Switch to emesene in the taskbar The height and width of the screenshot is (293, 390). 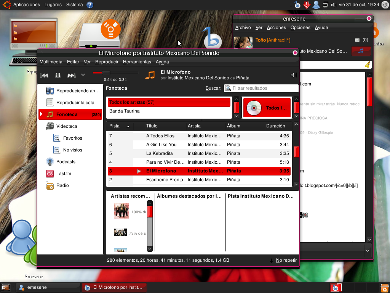(x=48, y=287)
